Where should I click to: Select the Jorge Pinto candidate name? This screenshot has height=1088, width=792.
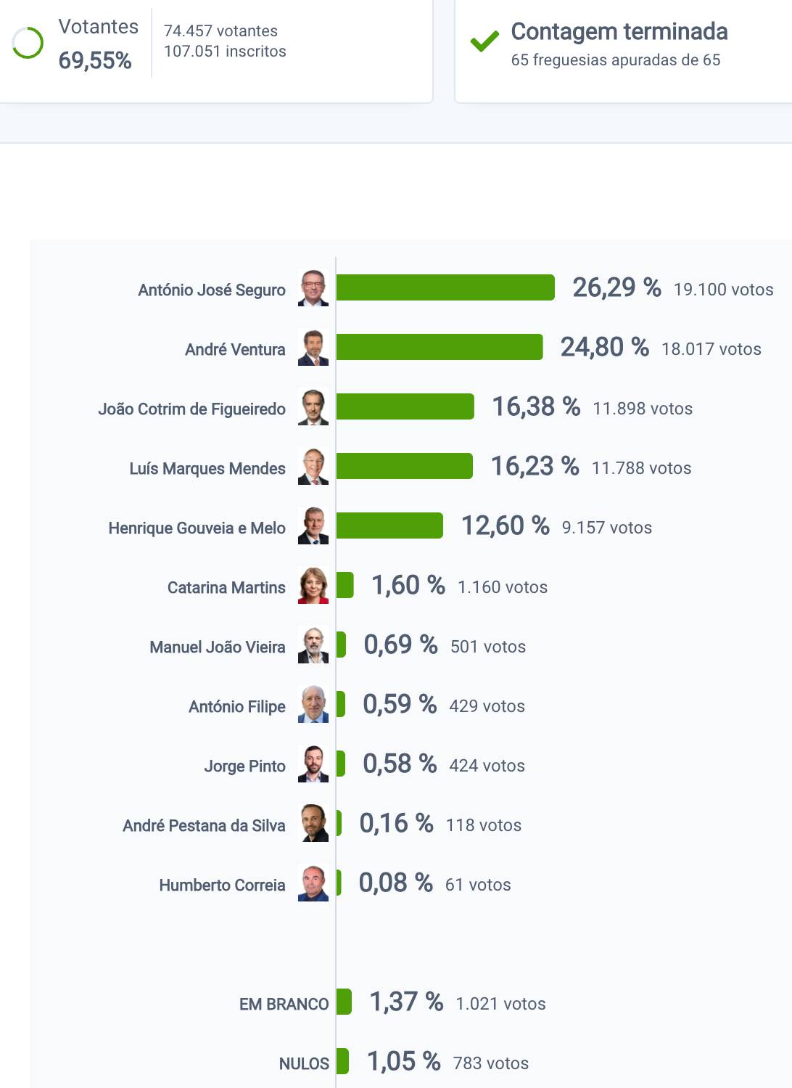click(244, 766)
